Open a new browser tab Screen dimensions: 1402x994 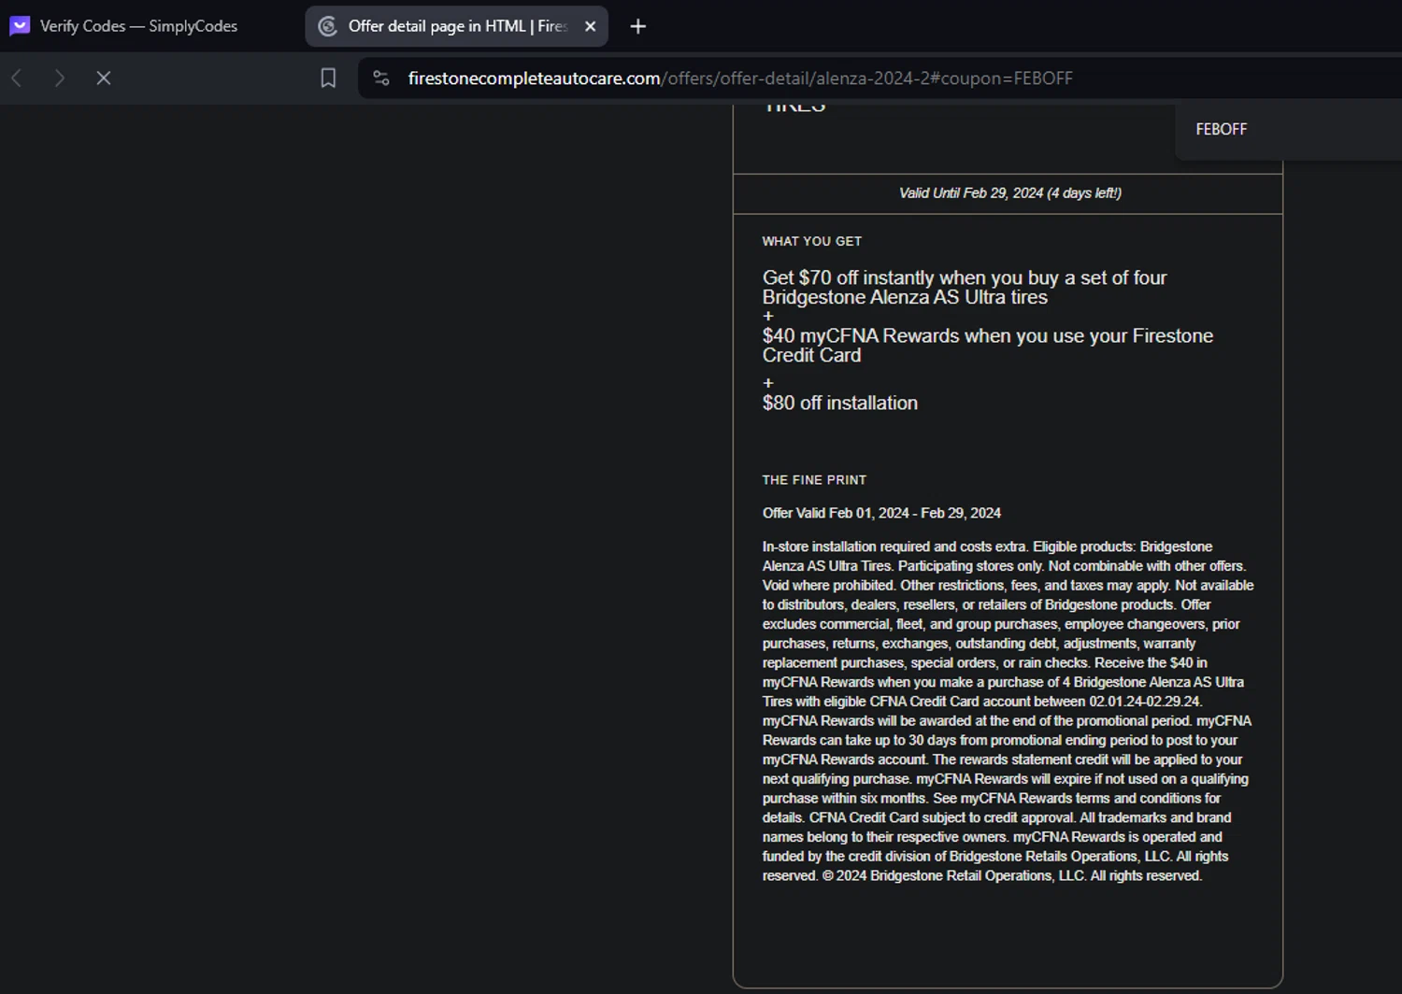point(638,26)
